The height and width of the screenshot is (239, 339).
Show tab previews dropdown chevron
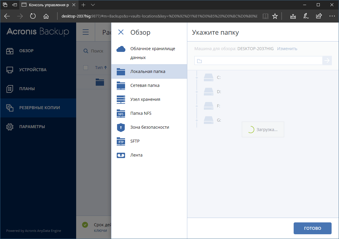click(x=93, y=5)
